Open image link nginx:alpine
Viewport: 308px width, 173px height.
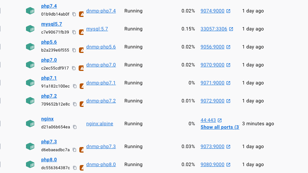coord(99,124)
